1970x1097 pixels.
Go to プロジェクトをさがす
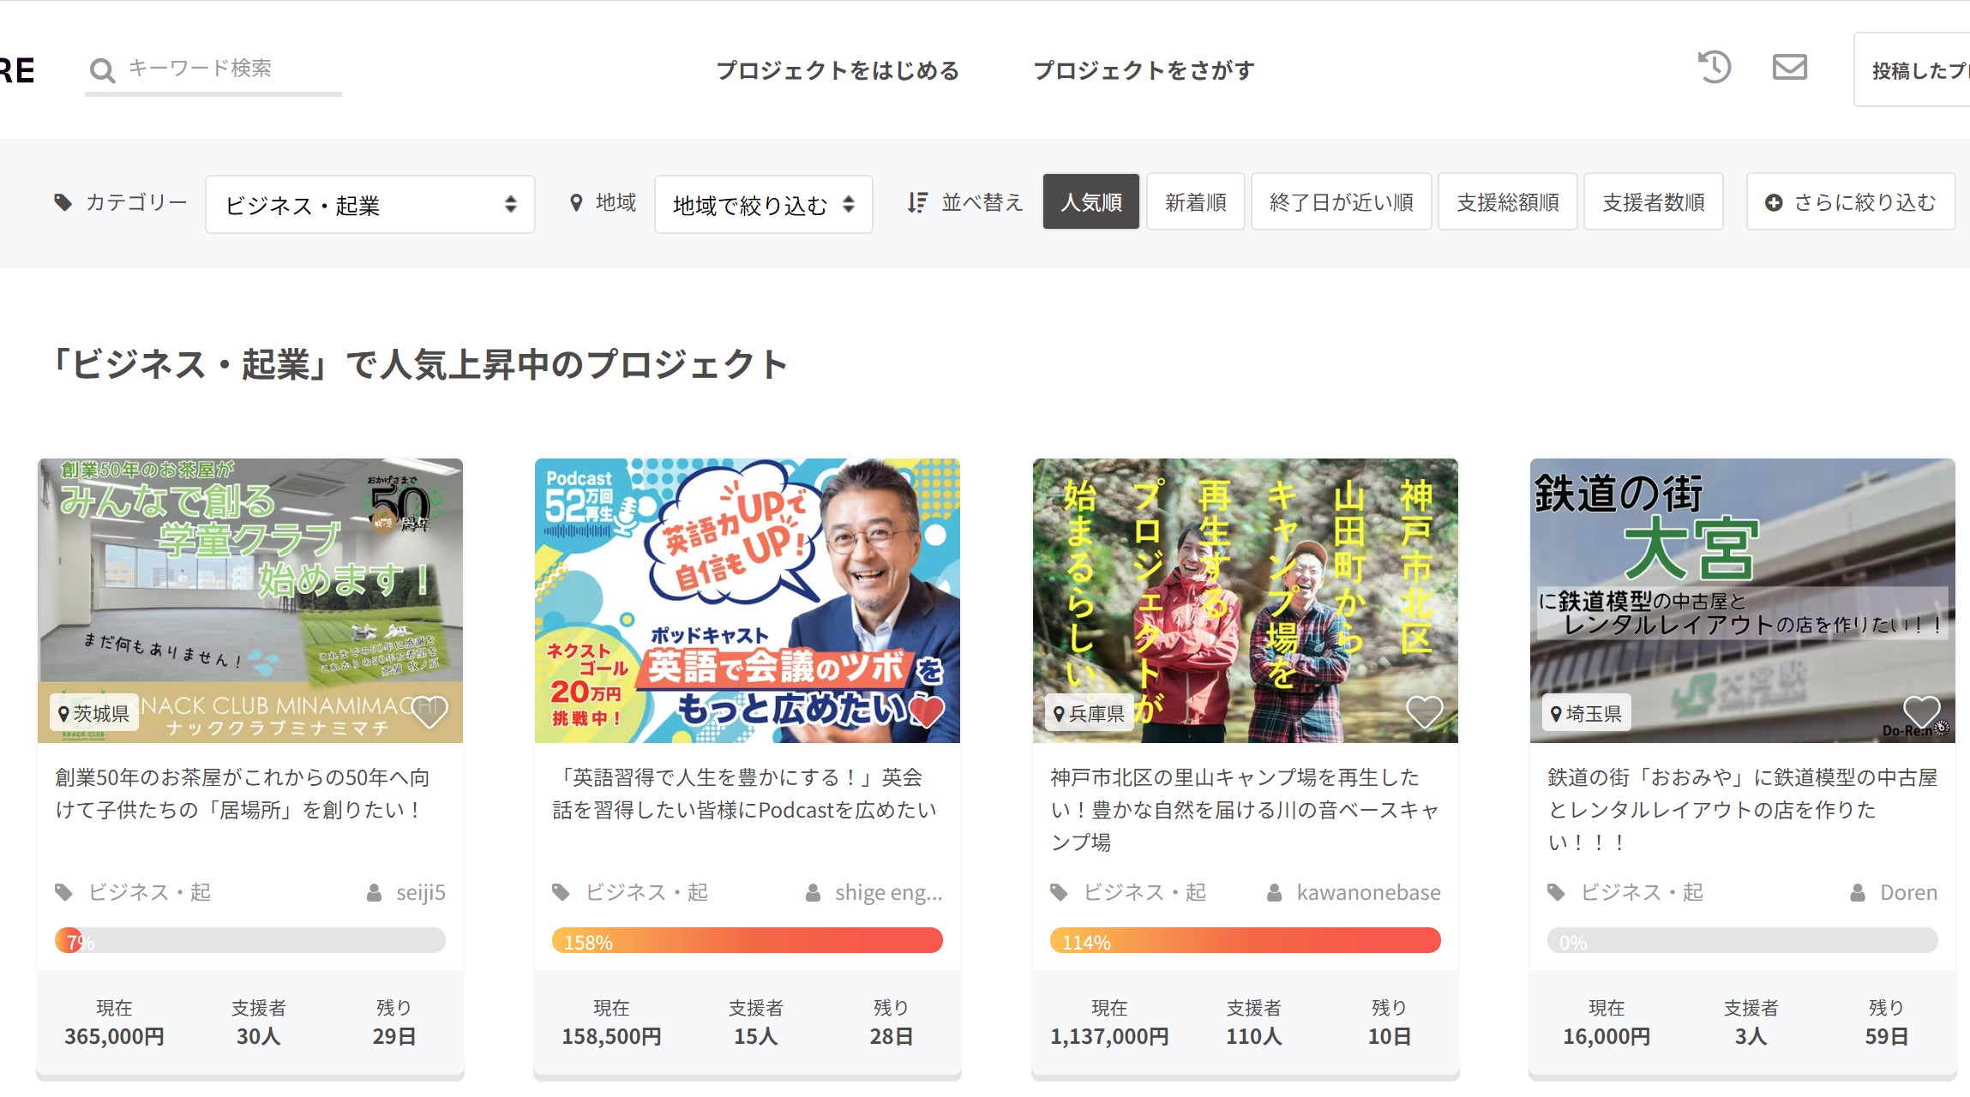tap(1144, 70)
